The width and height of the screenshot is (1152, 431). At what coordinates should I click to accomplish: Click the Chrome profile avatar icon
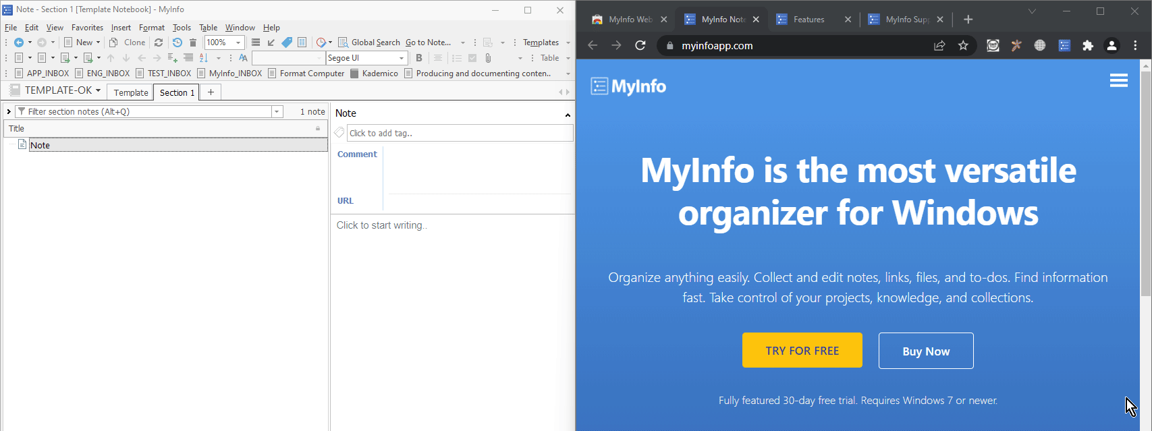click(1112, 46)
